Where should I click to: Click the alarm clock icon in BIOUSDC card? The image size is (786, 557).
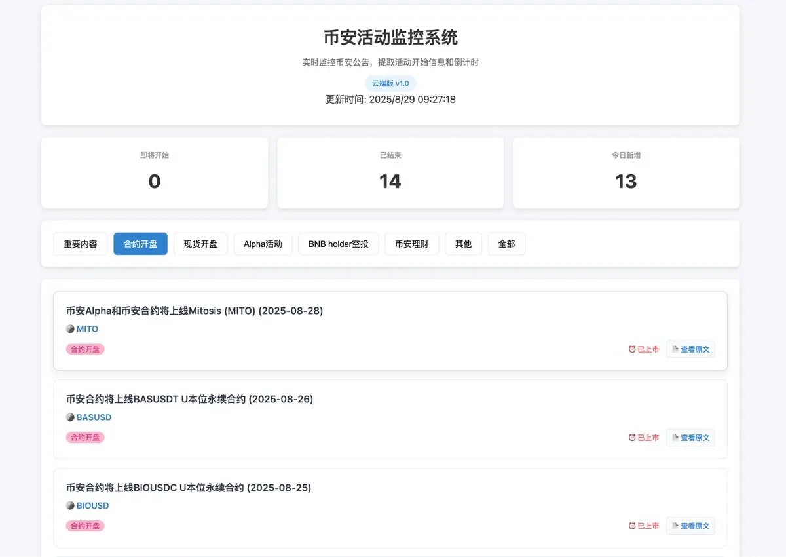pyautogui.click(x=632, y=526)
